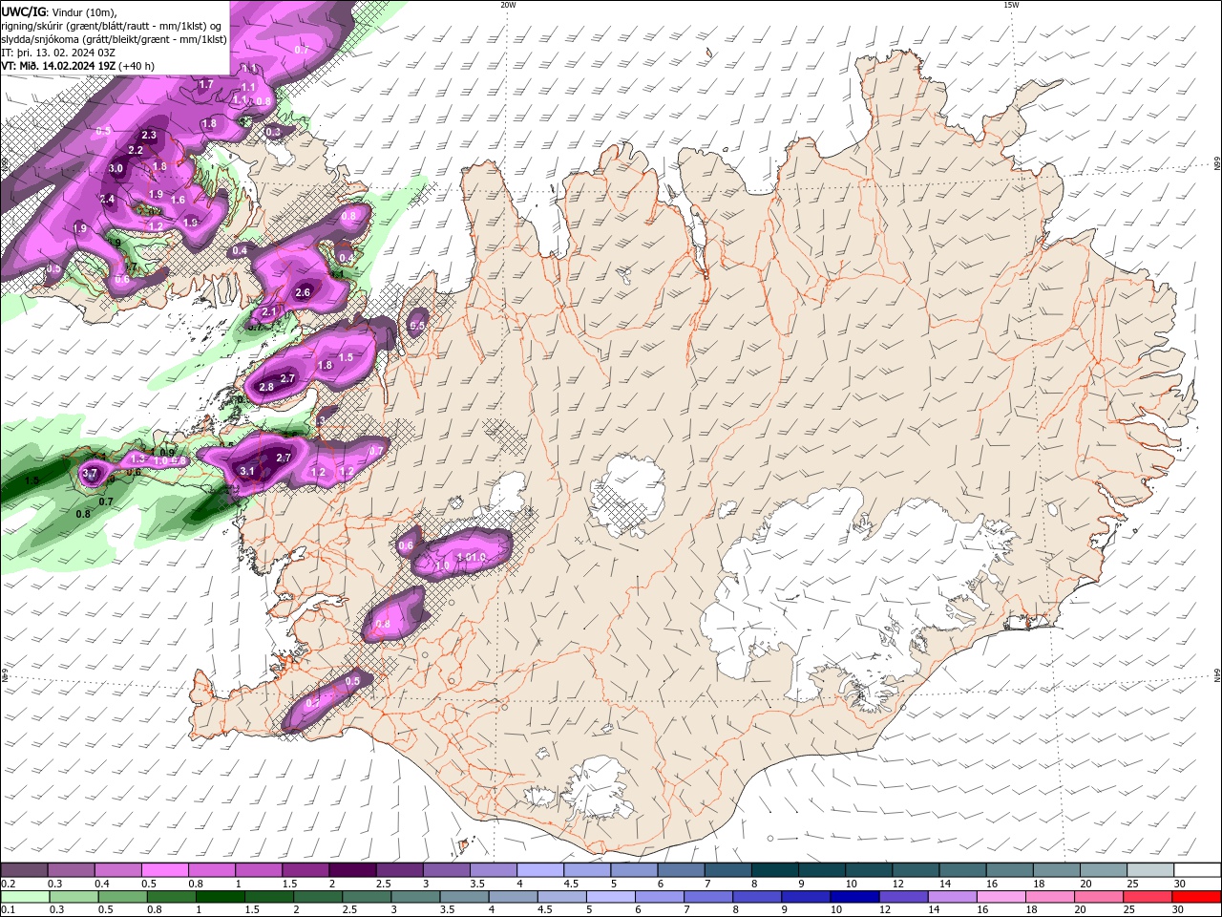
Task: Pick the slate blue 6 snow scale swatch
Action: [681, 870]
